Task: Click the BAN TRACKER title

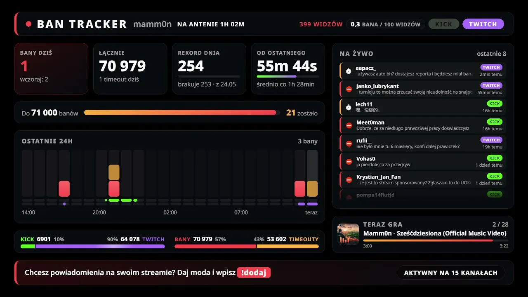Action: [x=82, y=24]
